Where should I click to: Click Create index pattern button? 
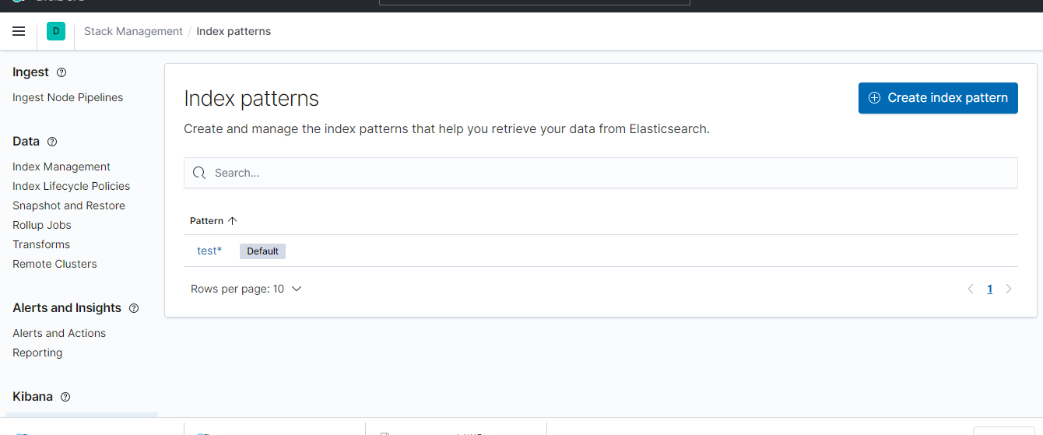tap(938, 98)
